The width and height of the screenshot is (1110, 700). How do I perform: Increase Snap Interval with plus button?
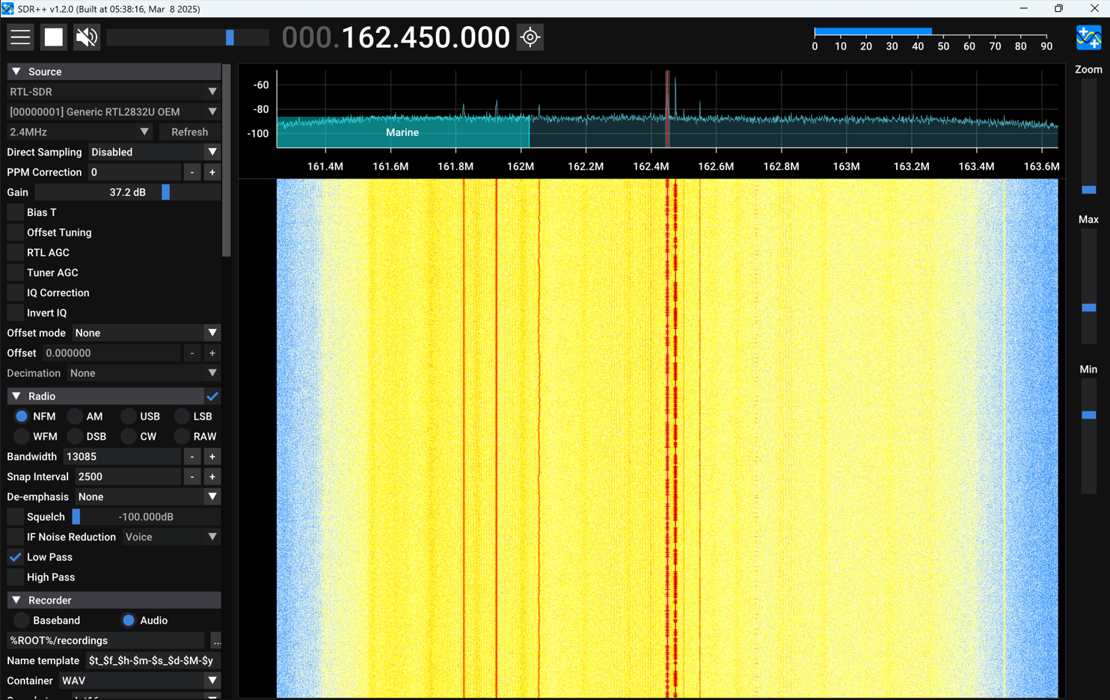[x=212, y=477]
